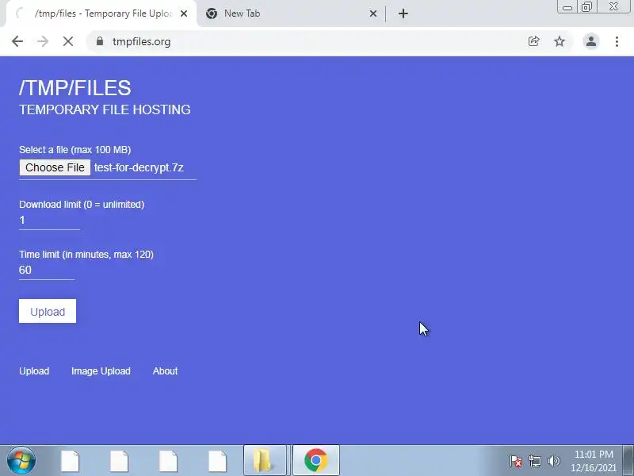Image resolution: width=634 pixels, height=476 pixels.
Task: Click the Show desktop button
Action: point(628,461)
